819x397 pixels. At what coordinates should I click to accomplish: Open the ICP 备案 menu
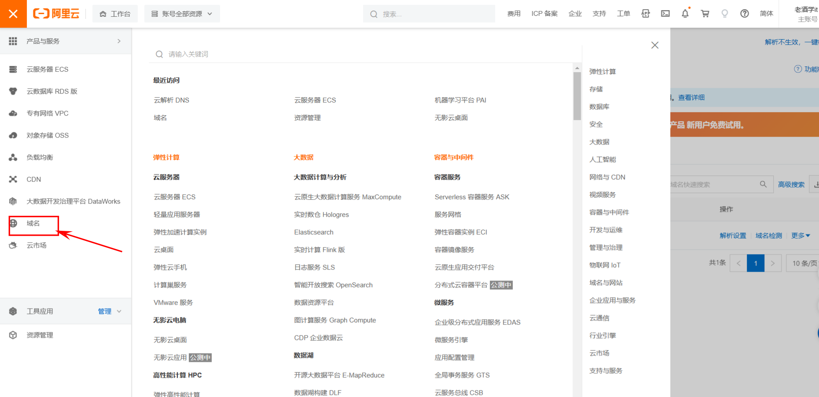pyautogui.click(x=544, y=14)
